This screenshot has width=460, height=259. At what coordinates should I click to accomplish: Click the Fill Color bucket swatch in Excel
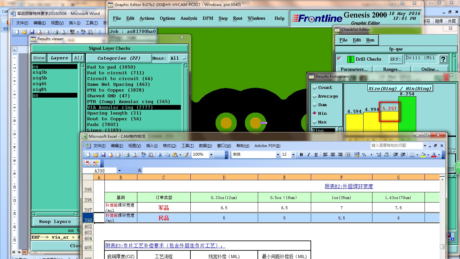(x=423, y=155)
